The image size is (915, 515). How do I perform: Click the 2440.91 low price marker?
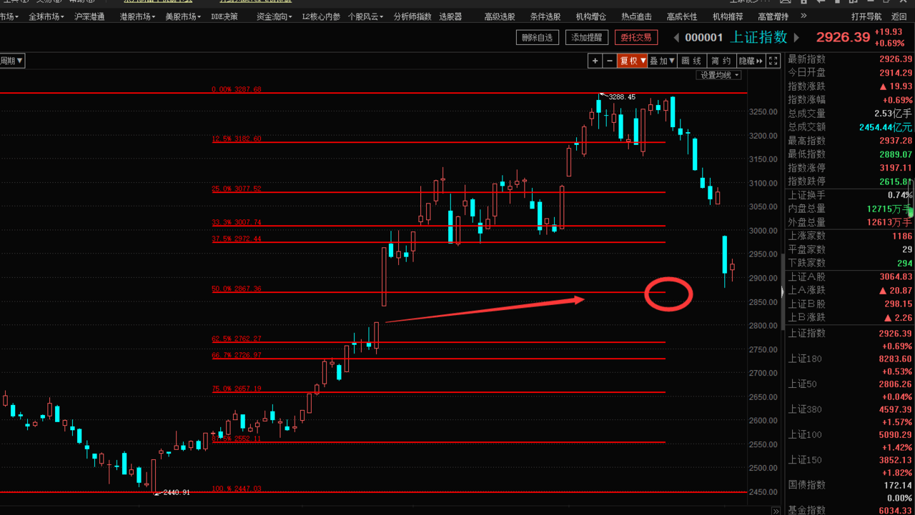click(x=177, y=492)
